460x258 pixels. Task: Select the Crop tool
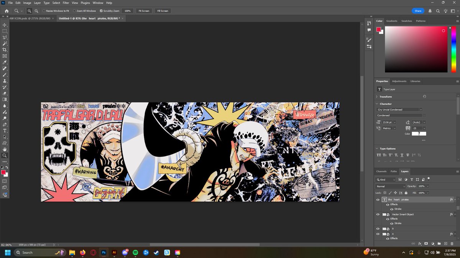pos(5,50)
